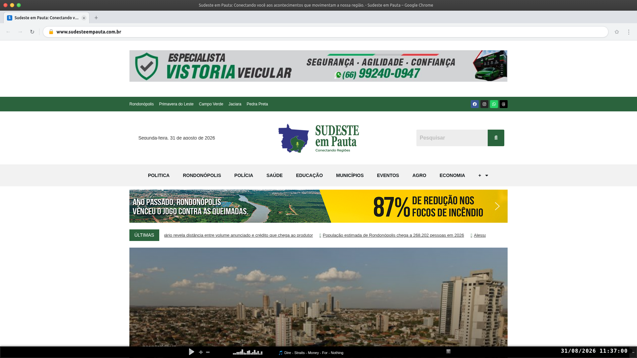Click the audio equalizer bars in bottom bar
The width and height of the screenshot is (637, 358).
248,352
